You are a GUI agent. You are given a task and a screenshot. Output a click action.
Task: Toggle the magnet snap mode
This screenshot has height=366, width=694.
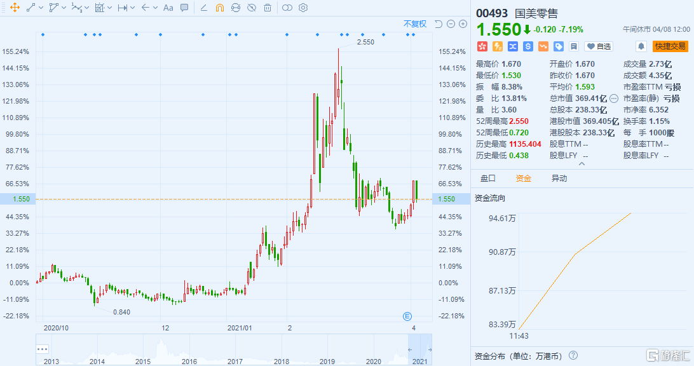(x=219, y=8)
